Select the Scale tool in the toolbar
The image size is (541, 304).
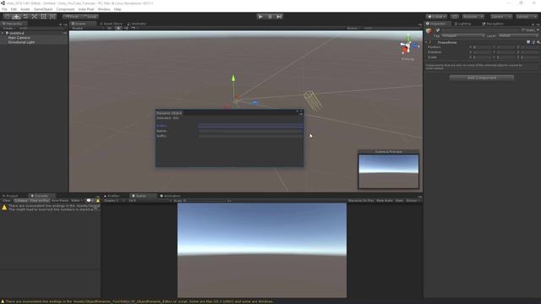[x=35, y=17]
